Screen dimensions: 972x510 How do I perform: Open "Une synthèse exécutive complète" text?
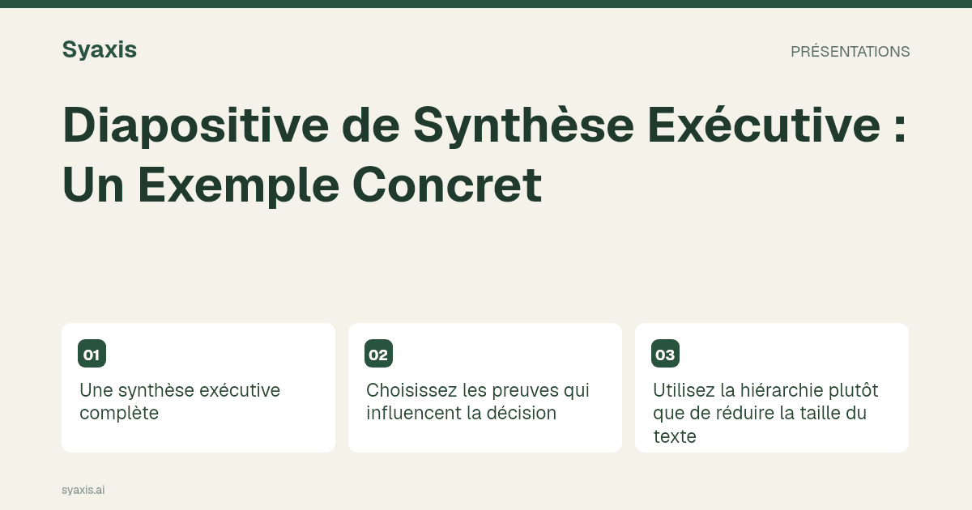180,402
